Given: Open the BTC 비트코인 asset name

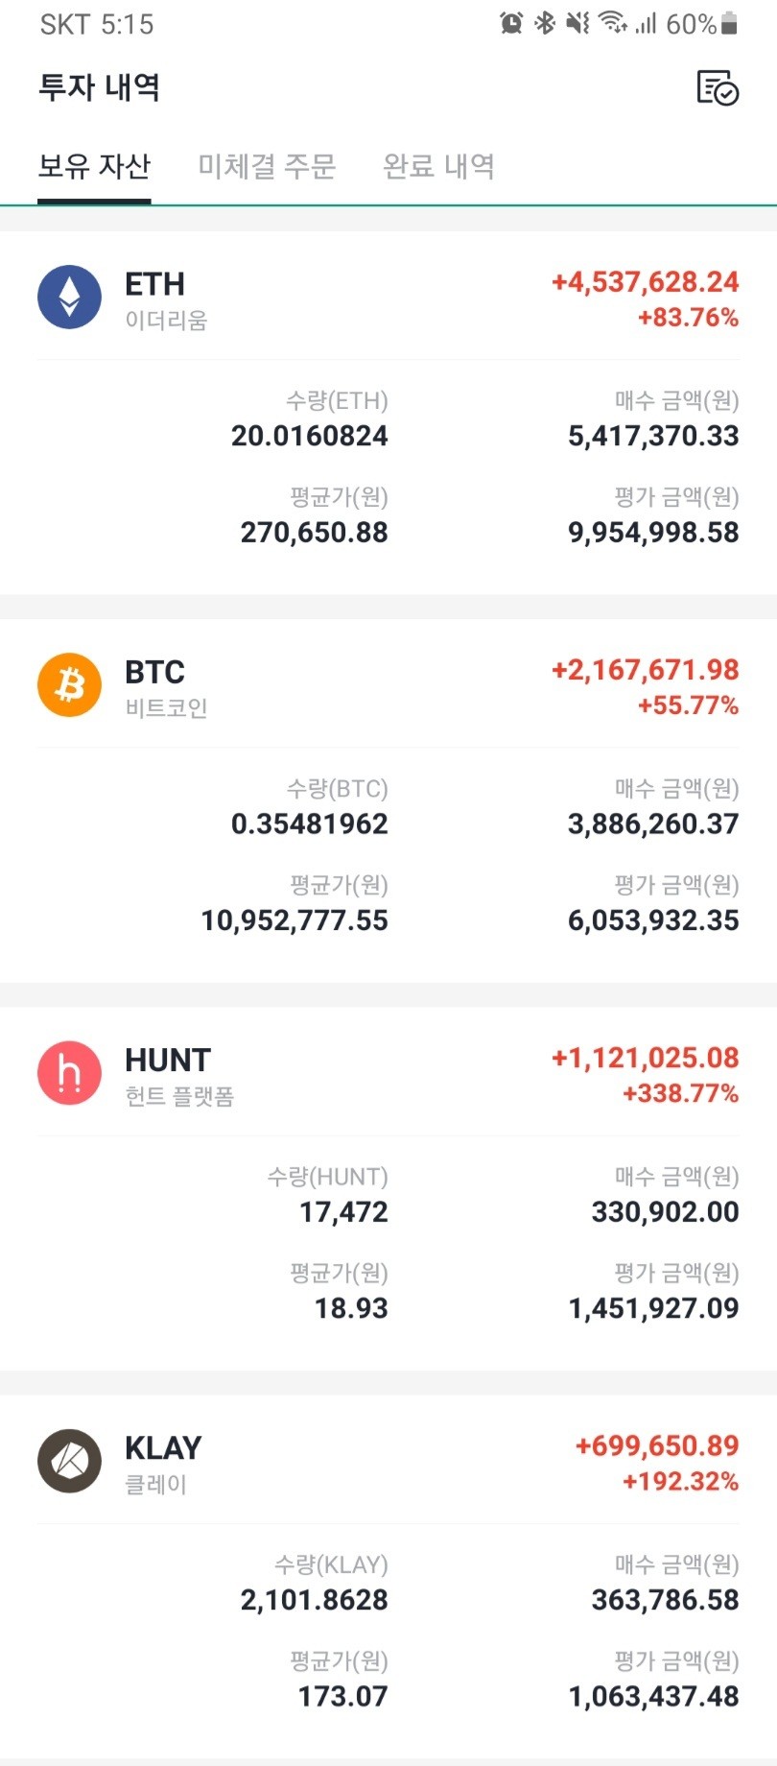Looking at the screenshot, I should pos(165,687).
